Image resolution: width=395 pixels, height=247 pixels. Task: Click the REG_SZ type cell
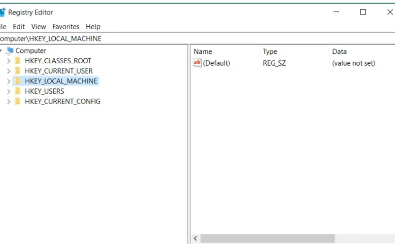coord(275,63)
